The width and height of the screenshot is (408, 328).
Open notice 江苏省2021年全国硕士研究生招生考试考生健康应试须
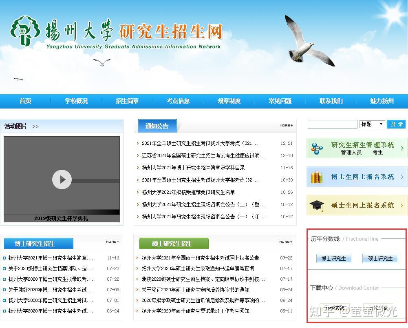point(204,155)
